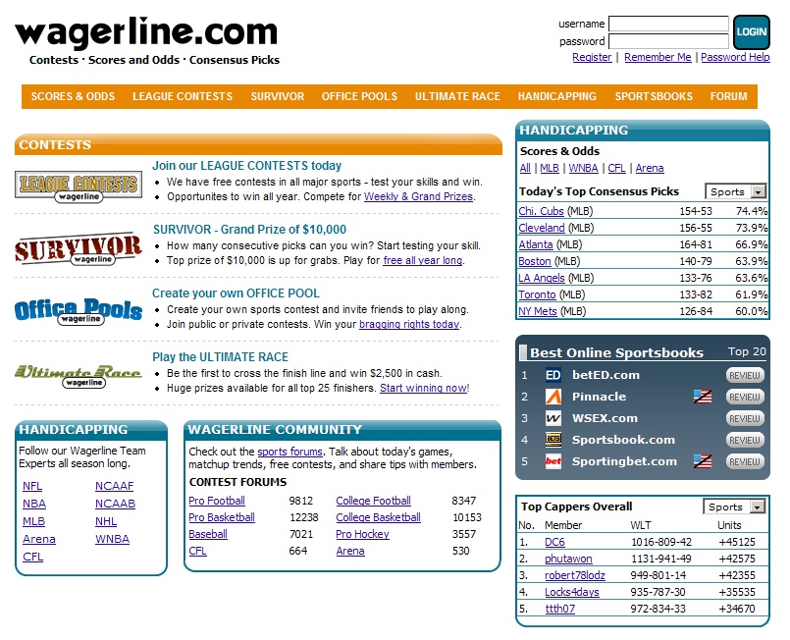Focus the username input field
The height and width of the screenshot is (640, 790).
click(x=668, y=24)
